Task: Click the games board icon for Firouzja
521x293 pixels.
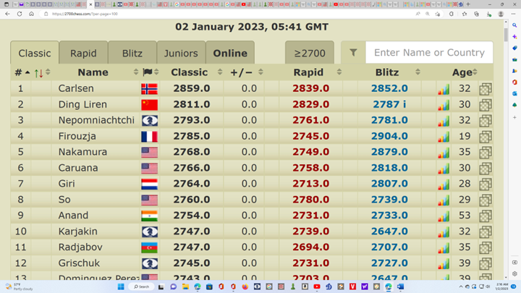Action: point(485,137)
